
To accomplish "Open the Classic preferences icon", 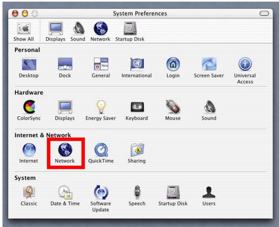I will point(29,192).
